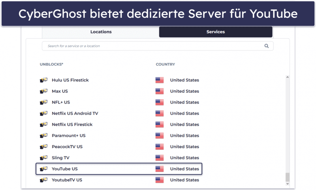Click the magnifying glass search icon
This screenshot has width=316, height=190.
coord(266,46)
